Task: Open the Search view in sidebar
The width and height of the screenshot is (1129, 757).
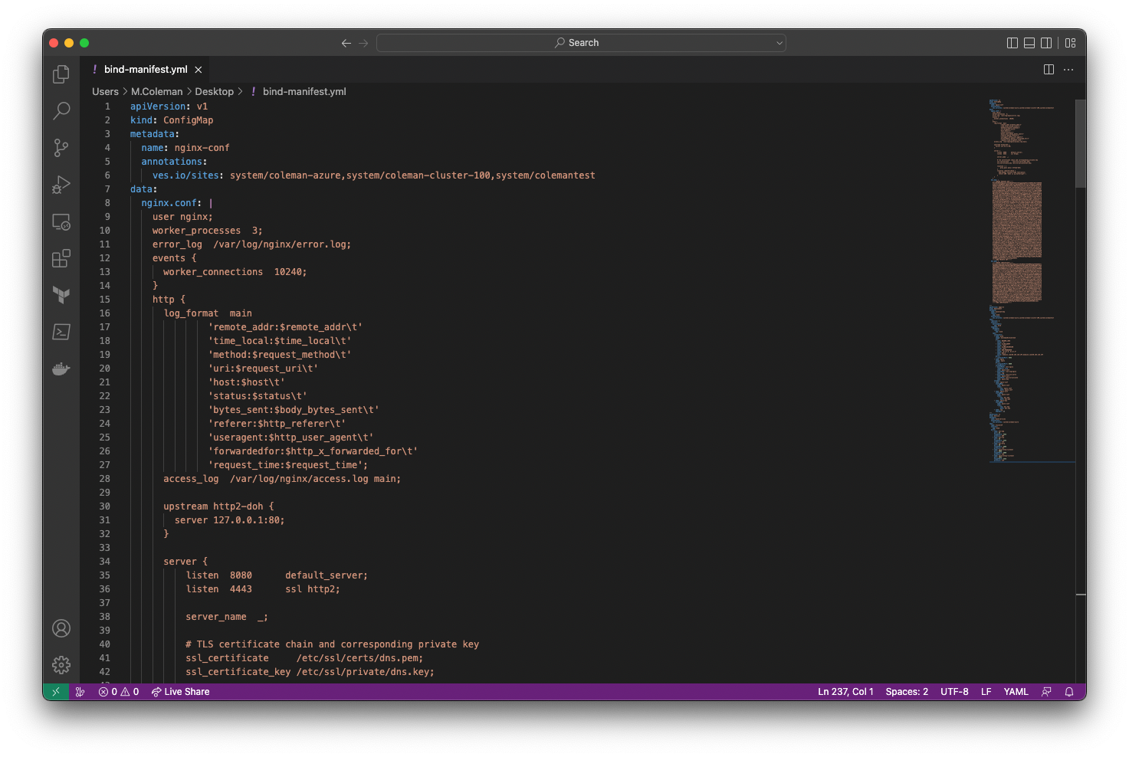Action: coord(61,111)
